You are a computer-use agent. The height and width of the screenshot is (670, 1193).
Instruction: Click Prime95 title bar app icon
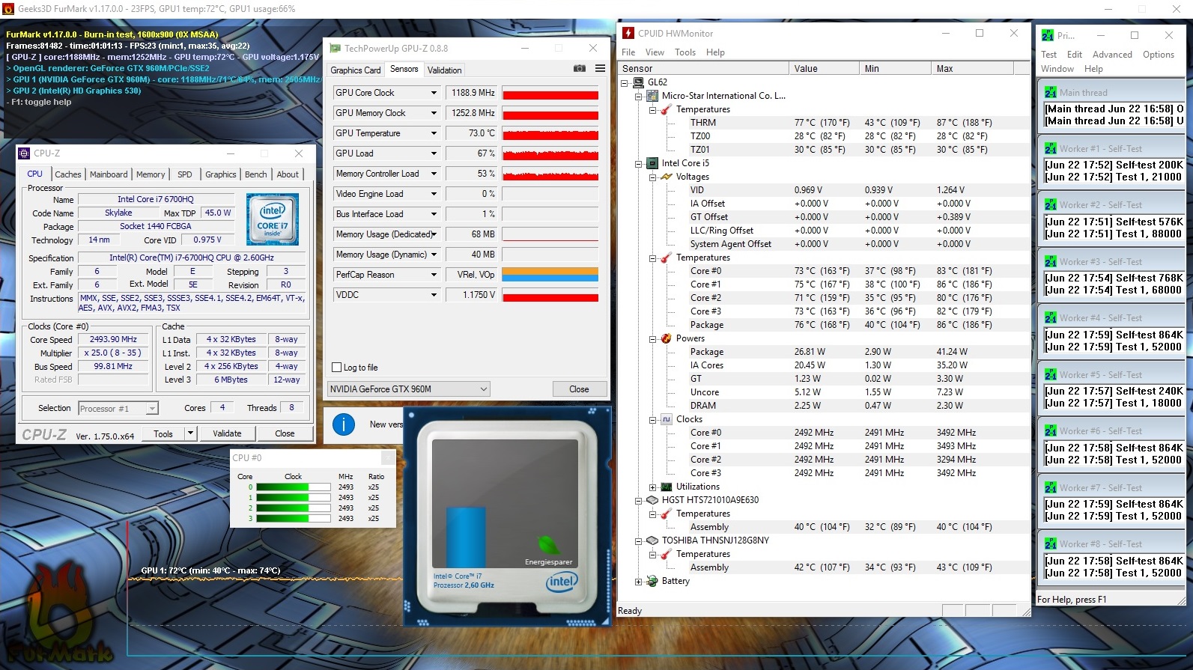coord(1048,35)
